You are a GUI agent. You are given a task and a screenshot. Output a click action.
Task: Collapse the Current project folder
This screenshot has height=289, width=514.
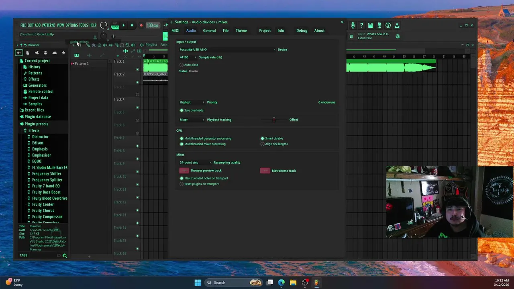point(37,61)
